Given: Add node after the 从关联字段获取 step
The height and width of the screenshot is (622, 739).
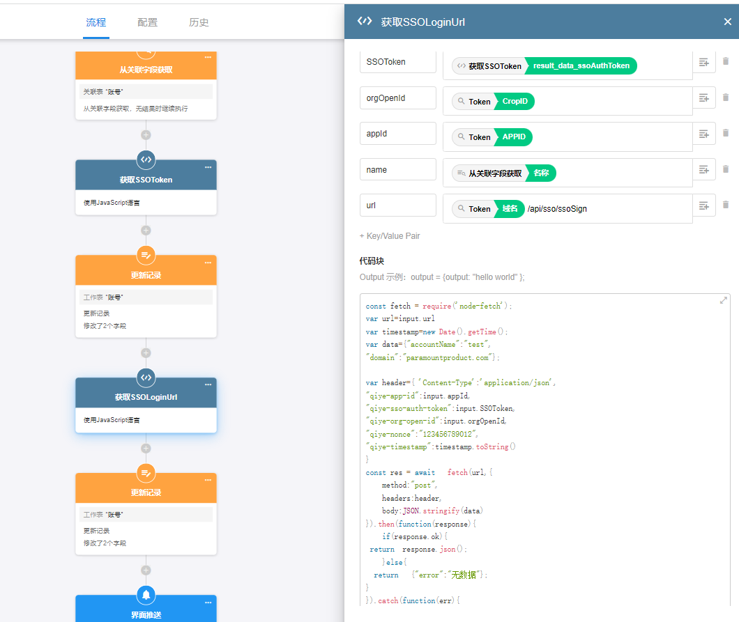Looking at the screenshot, I should pyautogui.click(x=146, y=135).
